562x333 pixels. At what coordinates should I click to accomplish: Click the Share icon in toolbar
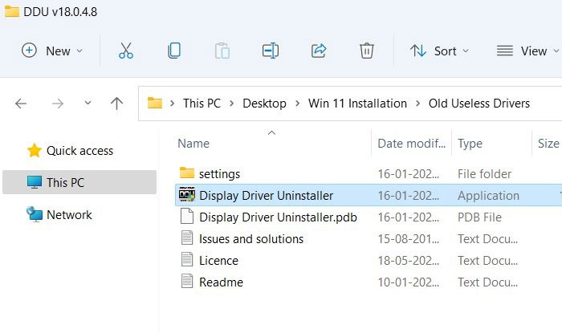click(319, 51)
